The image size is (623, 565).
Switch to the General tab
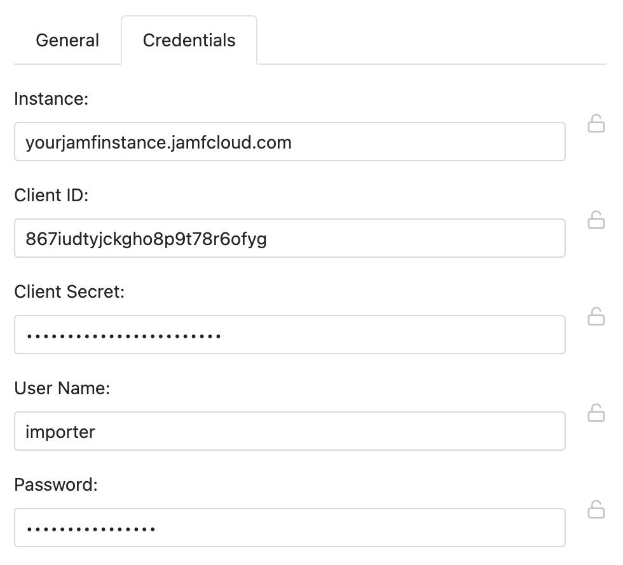(x=67, y=40)
